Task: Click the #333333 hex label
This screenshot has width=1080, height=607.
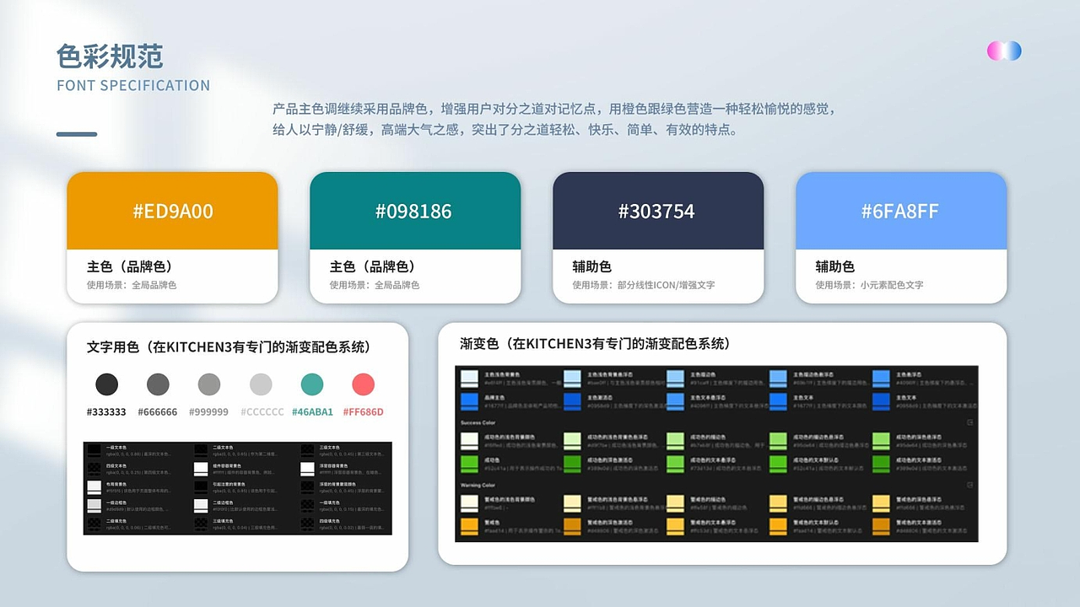Action: coord(106,412)
